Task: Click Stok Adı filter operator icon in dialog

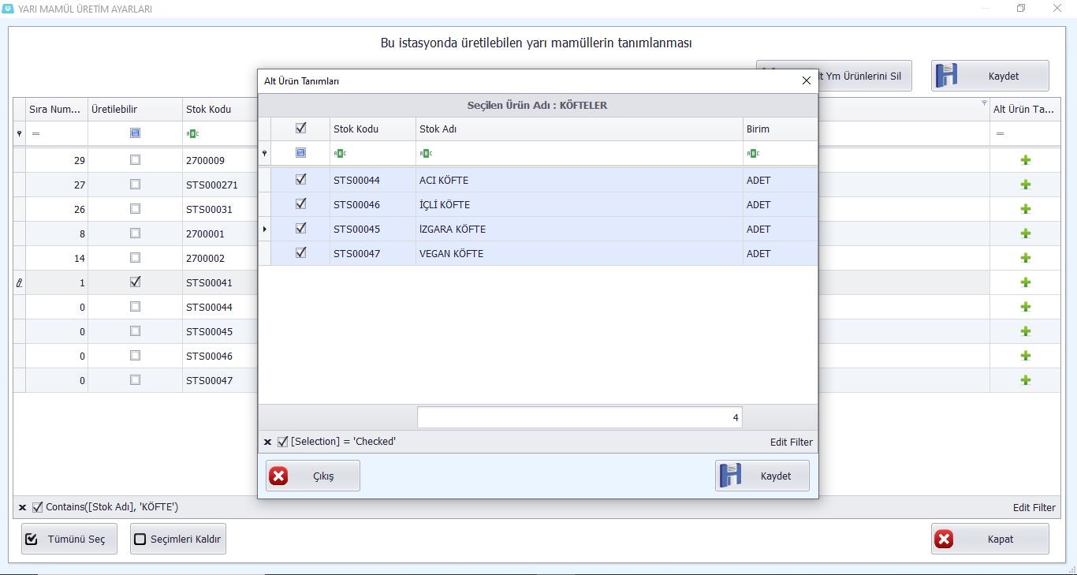Action: tap(426, 154)
